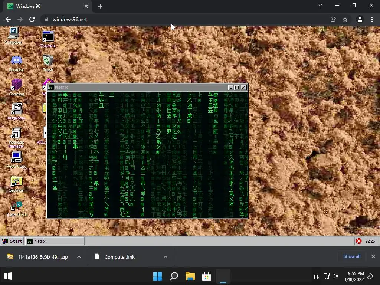The height and width of the screenshot is (285, 380).
Task: Go back in the browser
Action: point(8,19)
